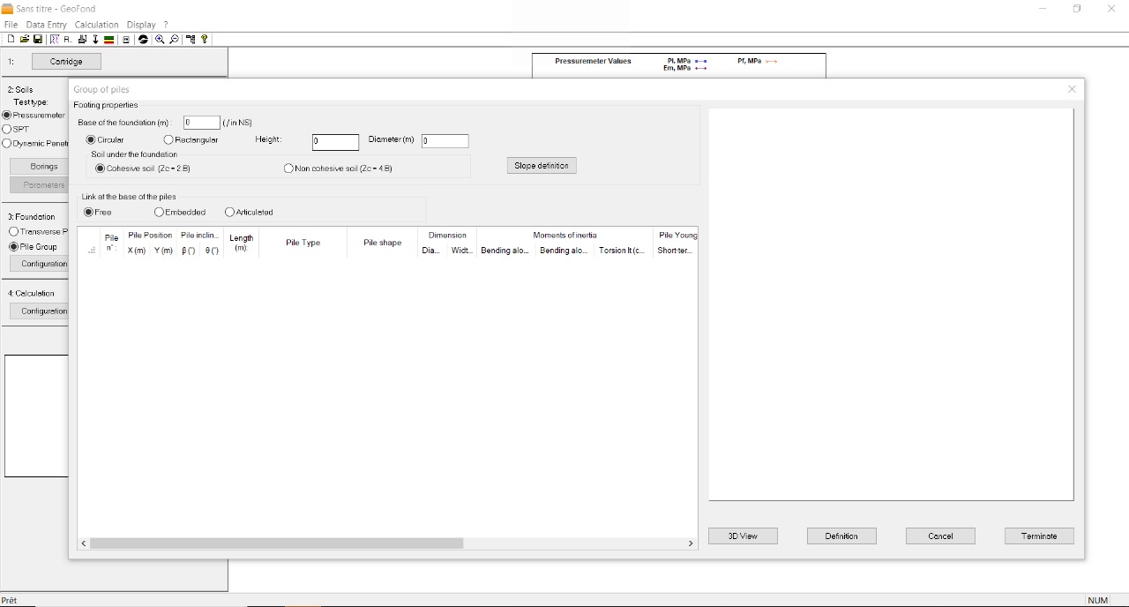Screen dimensions: 1129x607
Task: Click the Height input field
Action: 336,141
